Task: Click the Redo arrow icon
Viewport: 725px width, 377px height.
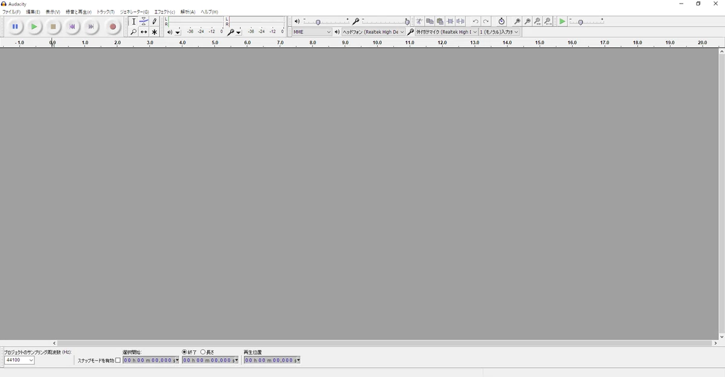Action: [486, 22]
